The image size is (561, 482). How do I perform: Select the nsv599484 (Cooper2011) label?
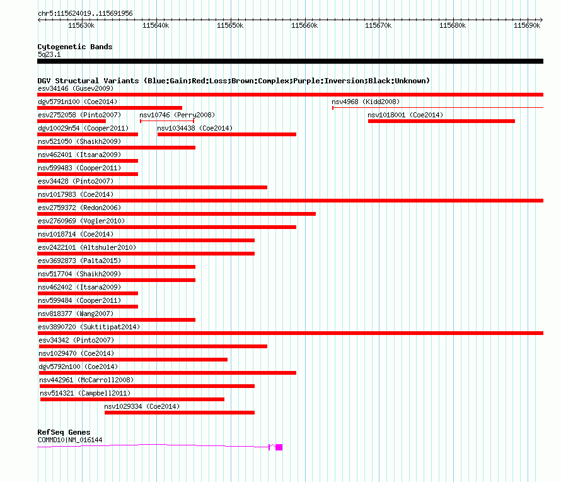coord(79,300)
